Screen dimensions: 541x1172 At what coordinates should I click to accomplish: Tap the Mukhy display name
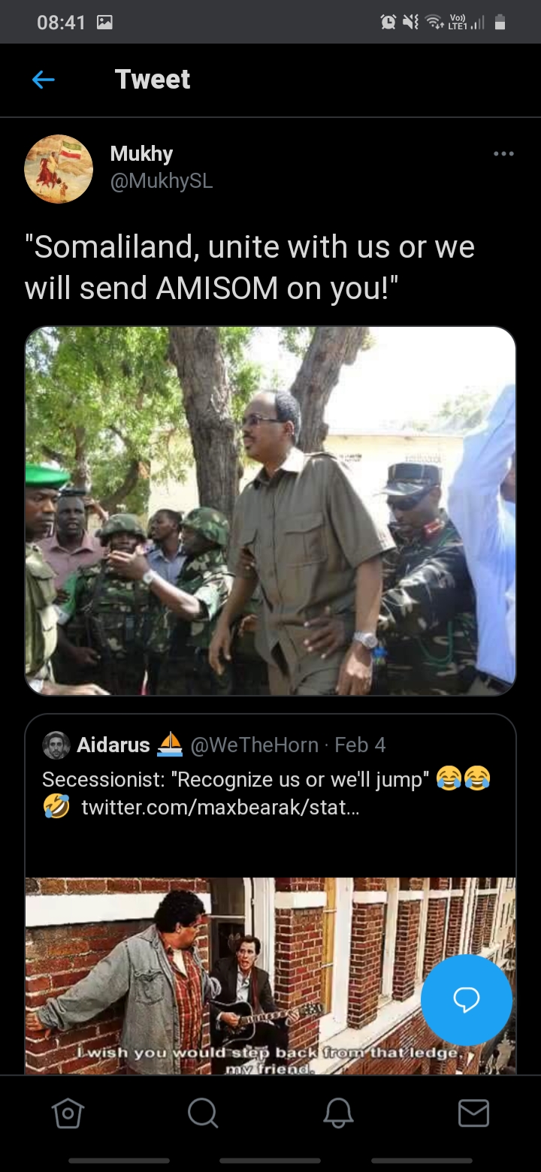tap(141, 154)
